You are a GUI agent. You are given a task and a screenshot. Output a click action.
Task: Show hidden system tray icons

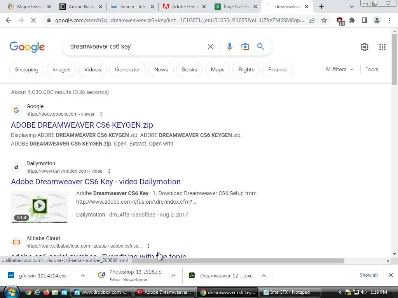(x=340, y=292)
